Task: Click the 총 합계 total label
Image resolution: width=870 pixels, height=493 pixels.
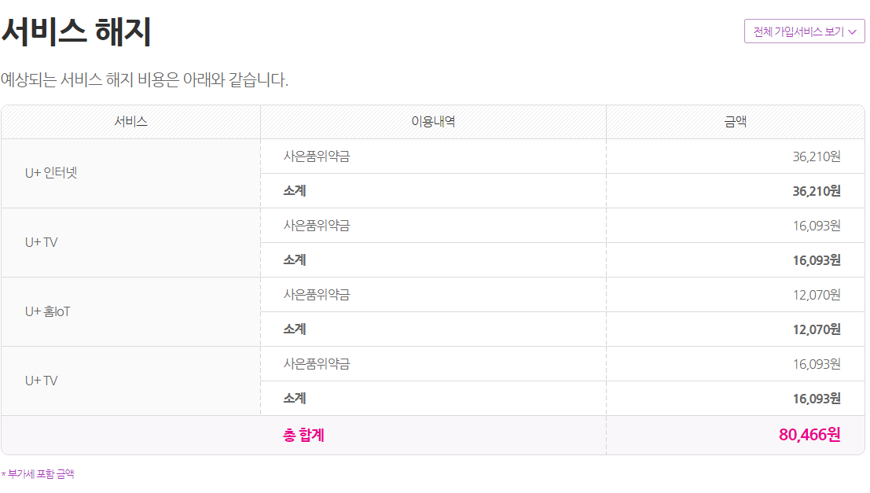Action: click(x=303, y=435)
